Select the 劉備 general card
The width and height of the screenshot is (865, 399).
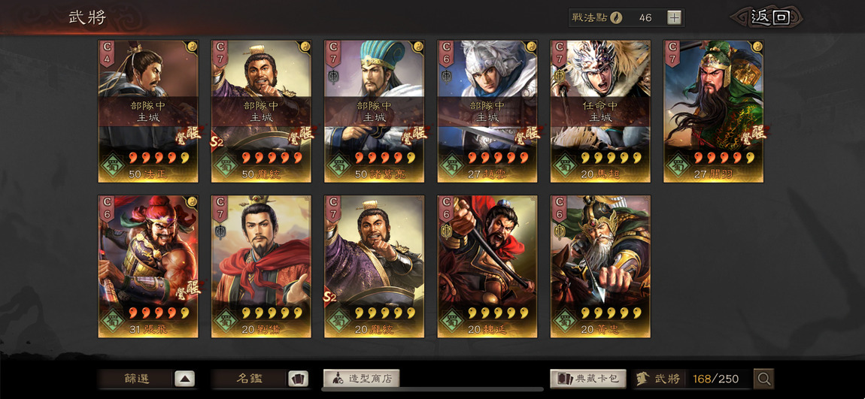(x=261, y=267)
